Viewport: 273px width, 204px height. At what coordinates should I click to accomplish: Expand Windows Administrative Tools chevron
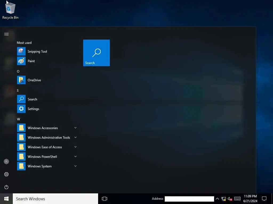pos(75,137)
